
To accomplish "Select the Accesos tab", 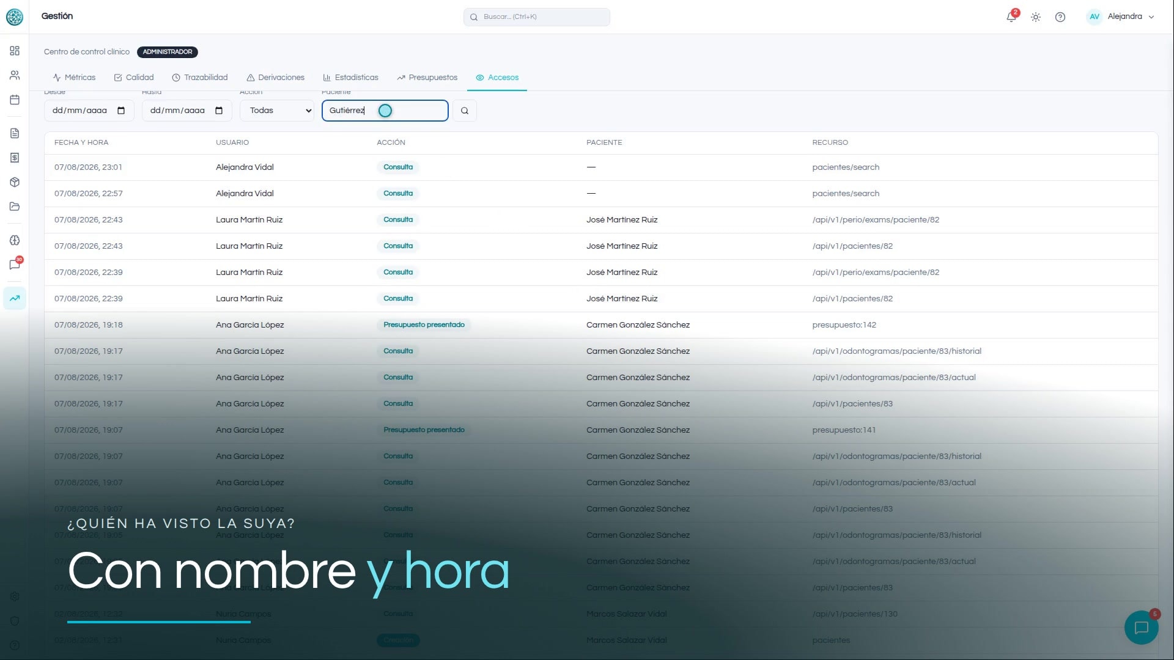I will point(497,78).
